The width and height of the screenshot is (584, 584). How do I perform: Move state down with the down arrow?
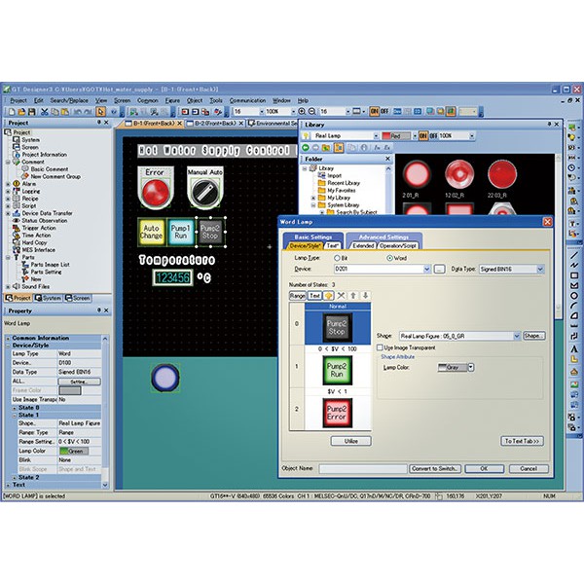[365, 296]
